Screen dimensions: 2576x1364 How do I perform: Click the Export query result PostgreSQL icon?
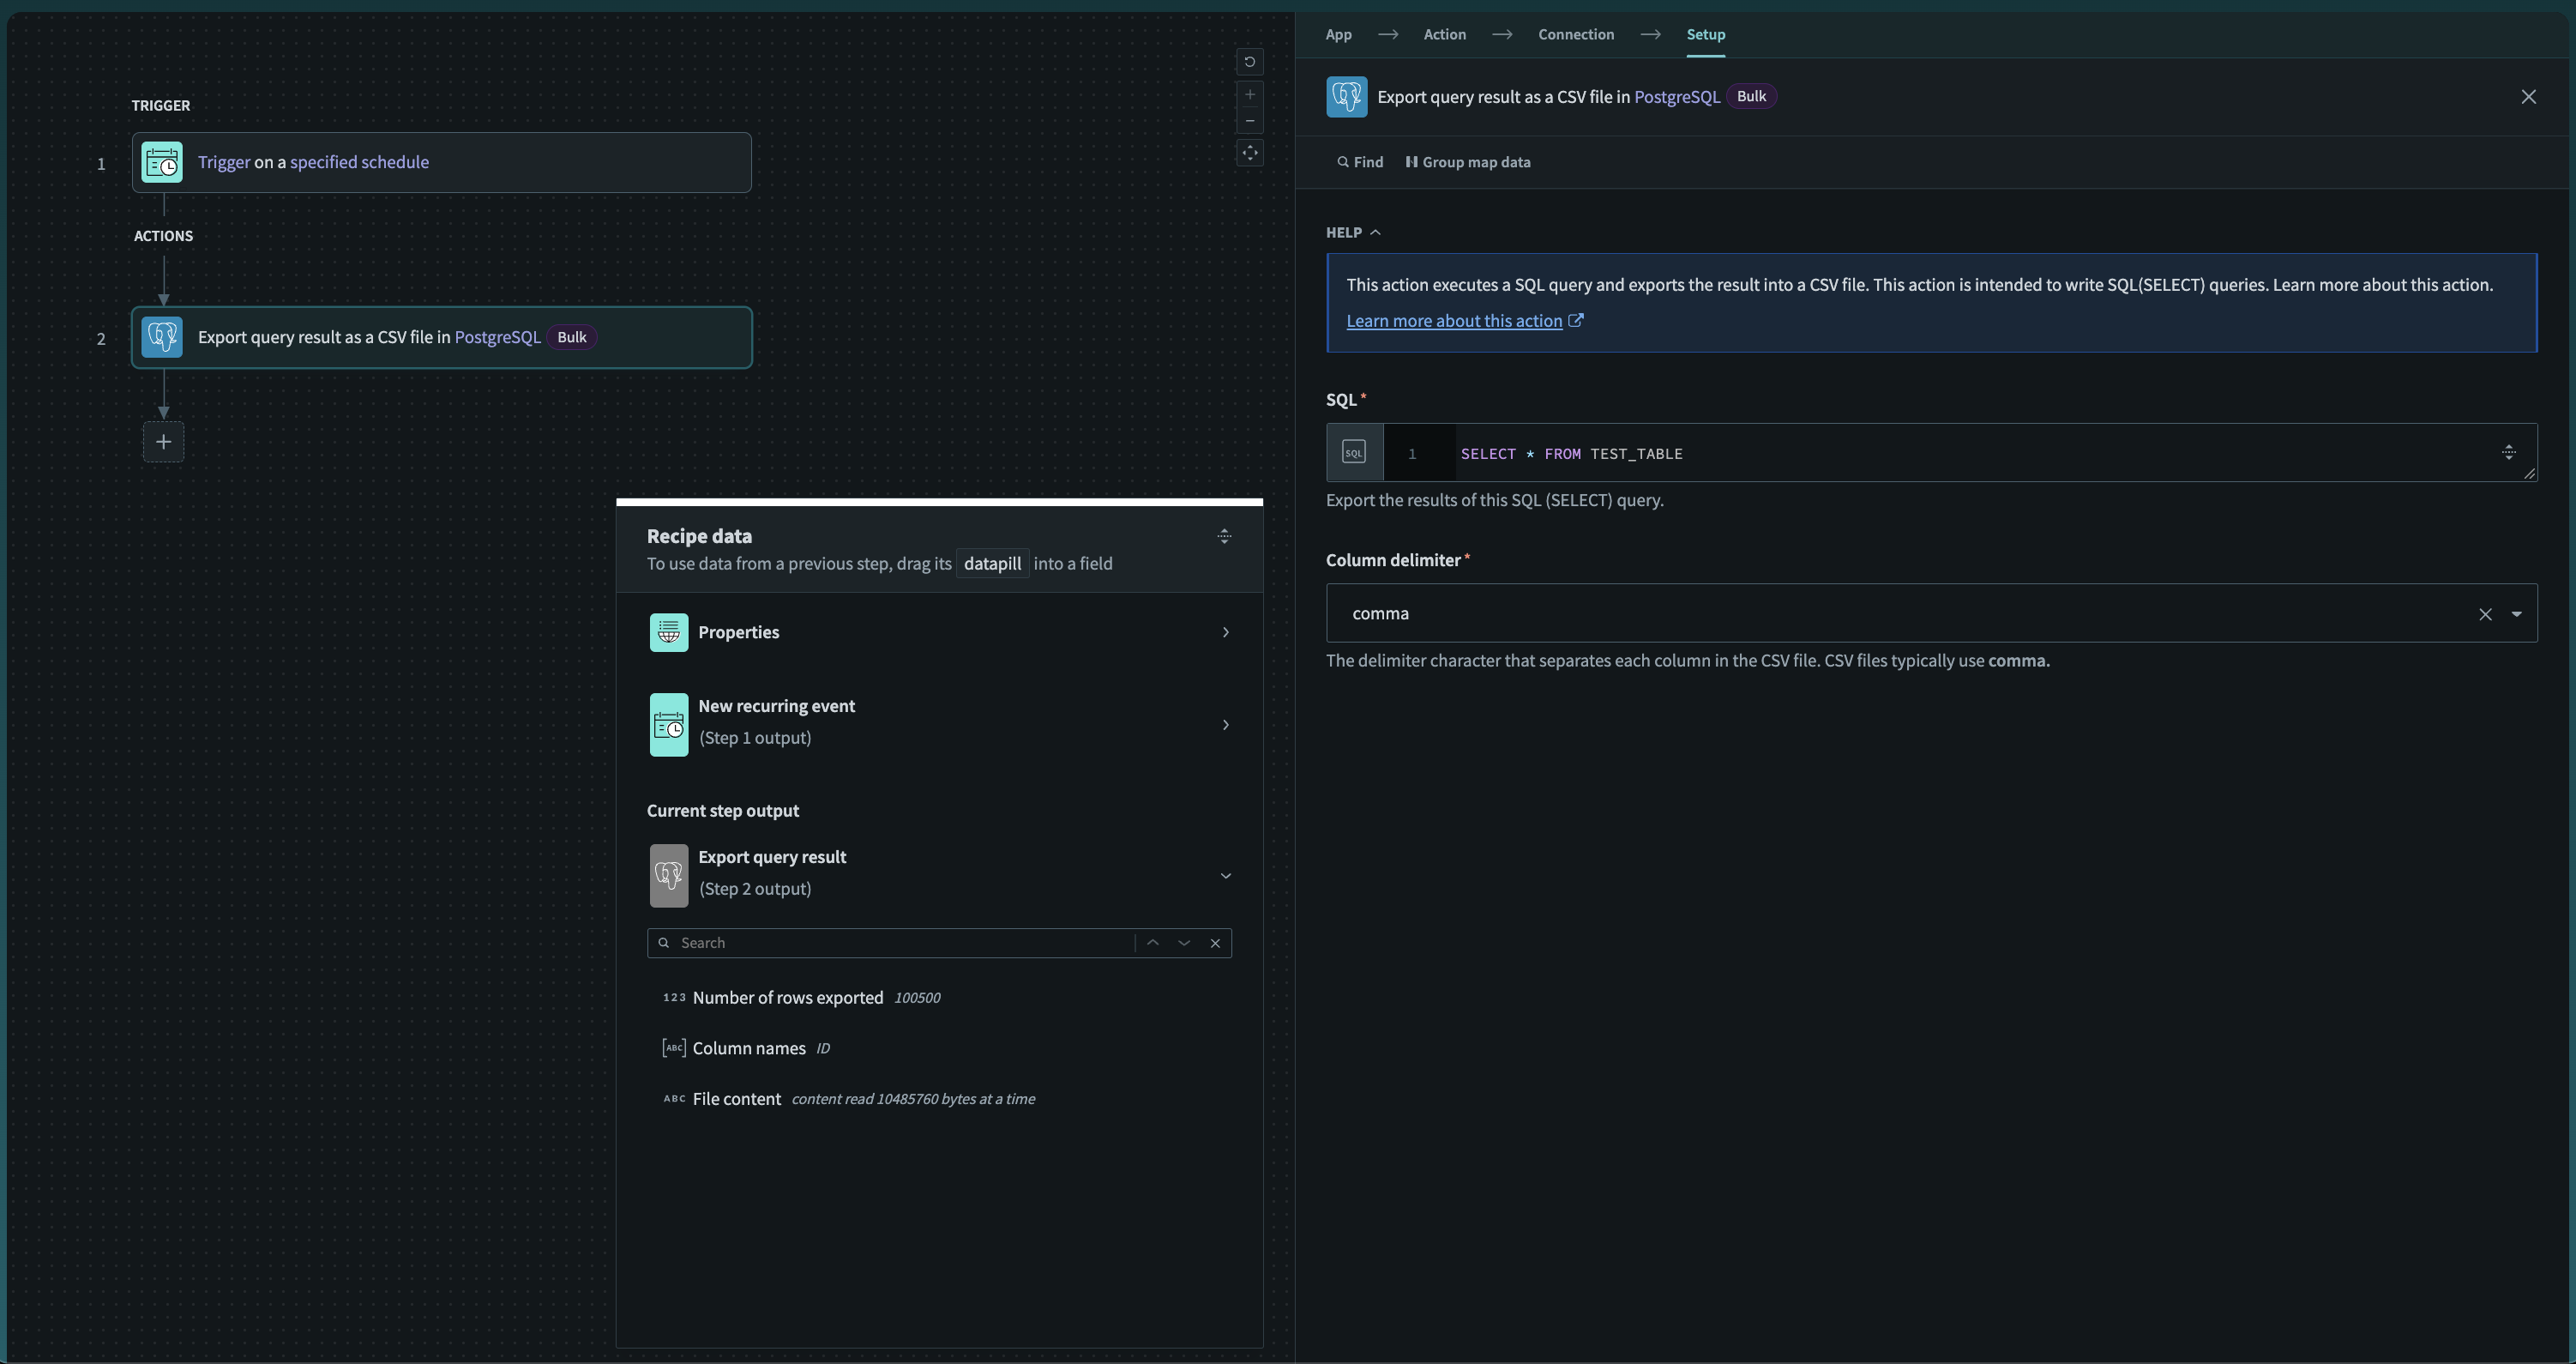pyautogui.click(x=668, y=875)
